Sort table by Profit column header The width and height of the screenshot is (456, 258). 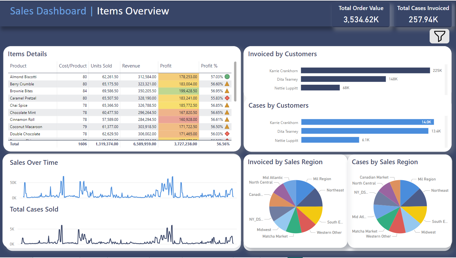tap(166, 66)
